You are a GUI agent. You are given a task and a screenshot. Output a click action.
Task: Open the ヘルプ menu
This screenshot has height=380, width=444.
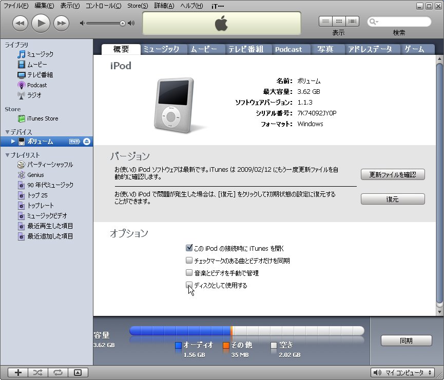pyautogui.click(x=191, y=6)
